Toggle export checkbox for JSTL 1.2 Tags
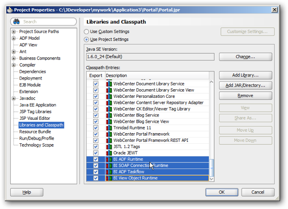This screenshot has width=288, height=209. [96, 147]
